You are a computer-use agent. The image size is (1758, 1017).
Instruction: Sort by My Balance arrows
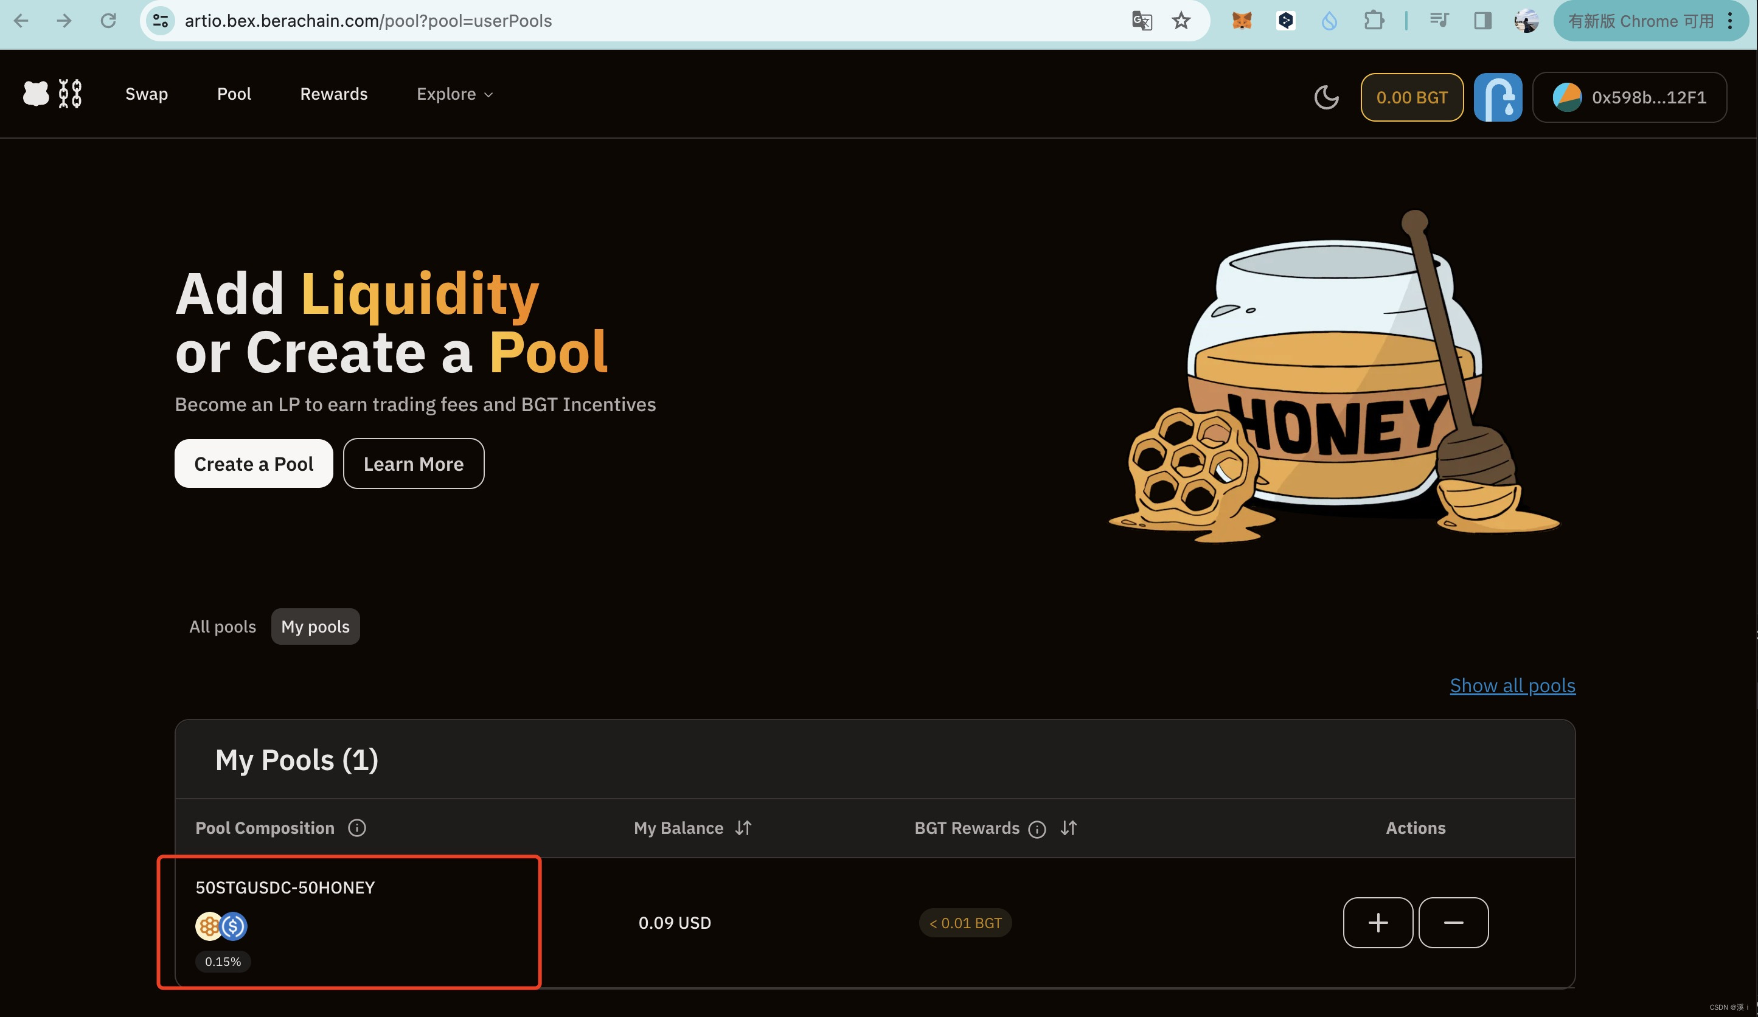coord(744,828)
